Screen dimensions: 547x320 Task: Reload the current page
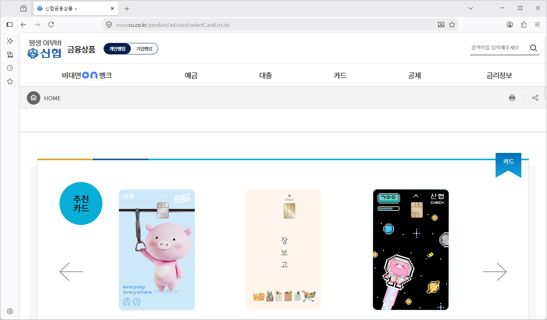click(x=51, y=25)
